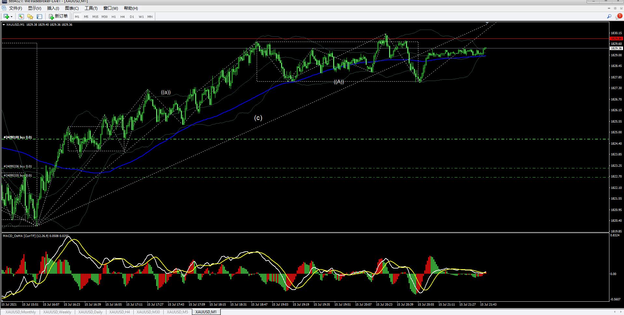Switch to the XAUUSD,M5 chart tab
624x315 pixels.
point(177,312)
